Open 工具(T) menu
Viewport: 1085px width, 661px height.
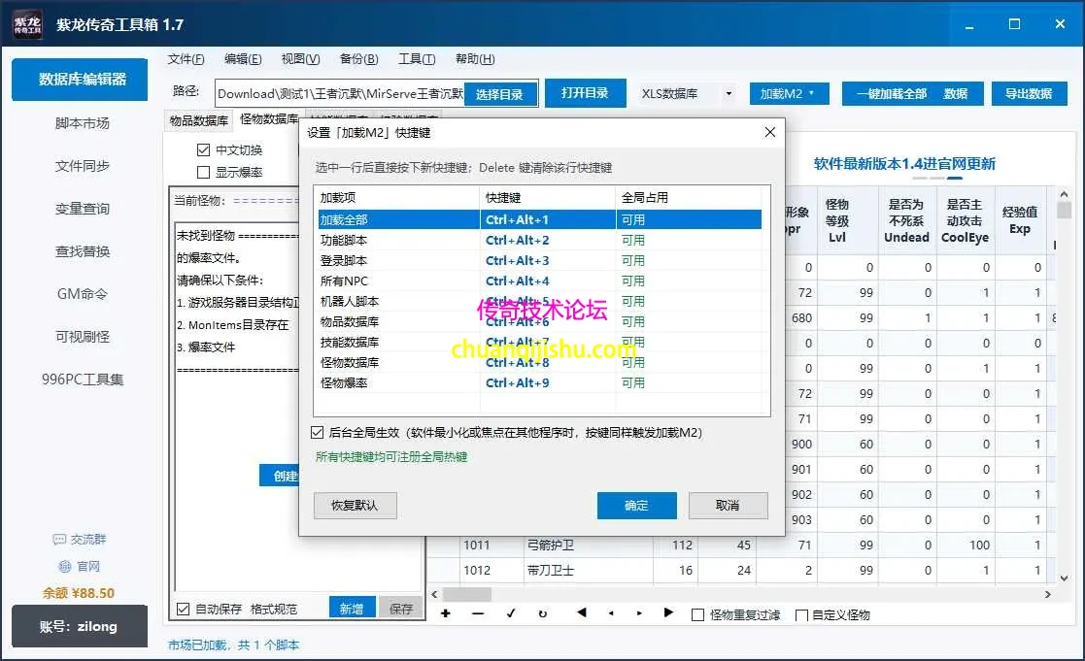417,59
